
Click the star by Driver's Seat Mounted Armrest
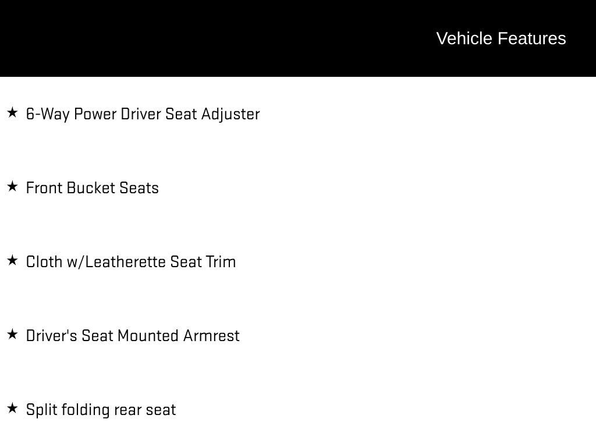tap(12, 334)
